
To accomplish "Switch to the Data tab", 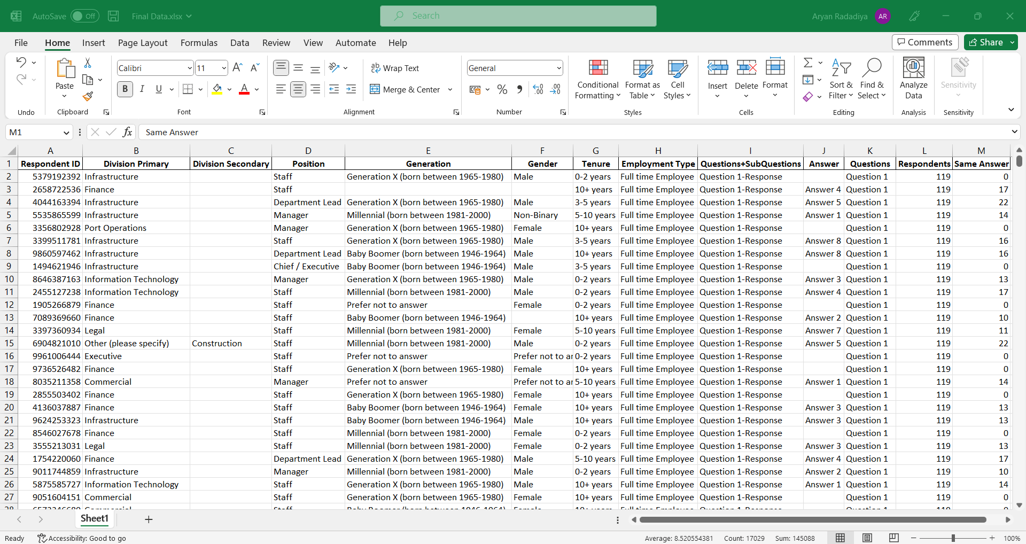I will tap(239, 43).
